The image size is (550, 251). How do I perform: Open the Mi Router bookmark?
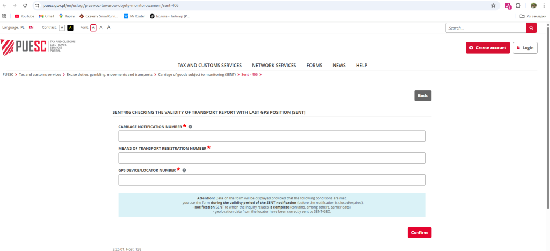point(134,16)
